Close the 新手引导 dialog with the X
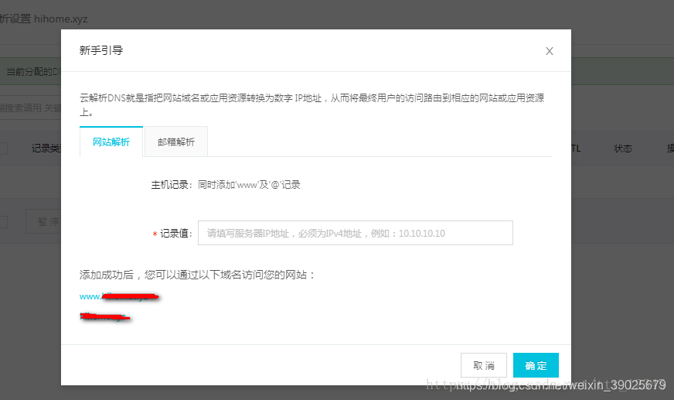Image resolution: width=674 pixels, height=400 pixels. click(549, 51)
